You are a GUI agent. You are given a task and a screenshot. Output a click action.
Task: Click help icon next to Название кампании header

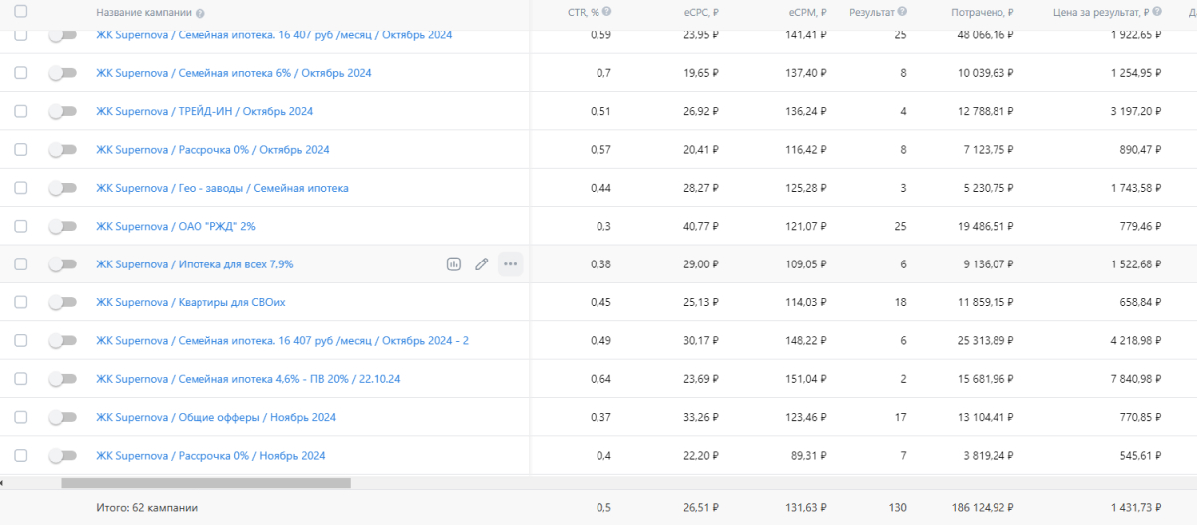coord(200,13)
